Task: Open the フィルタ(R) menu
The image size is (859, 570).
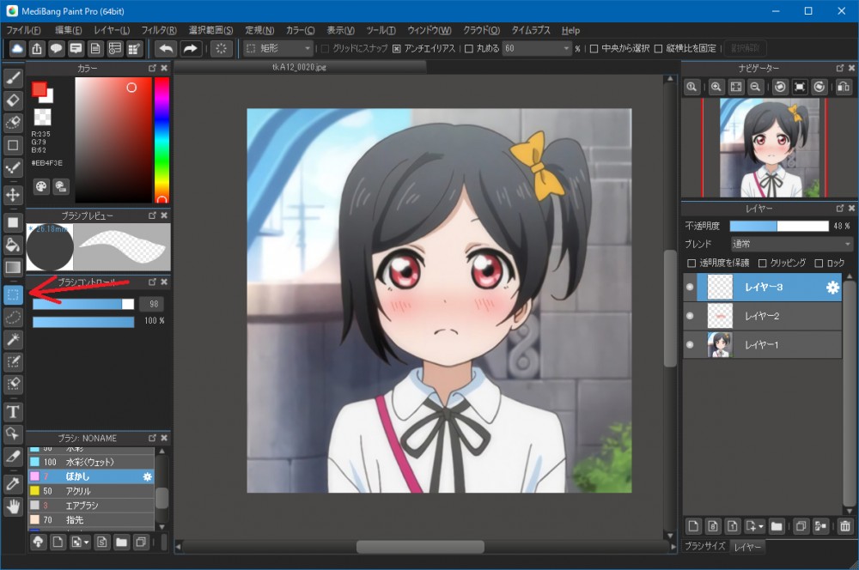Action: click(x=159, y=30)
